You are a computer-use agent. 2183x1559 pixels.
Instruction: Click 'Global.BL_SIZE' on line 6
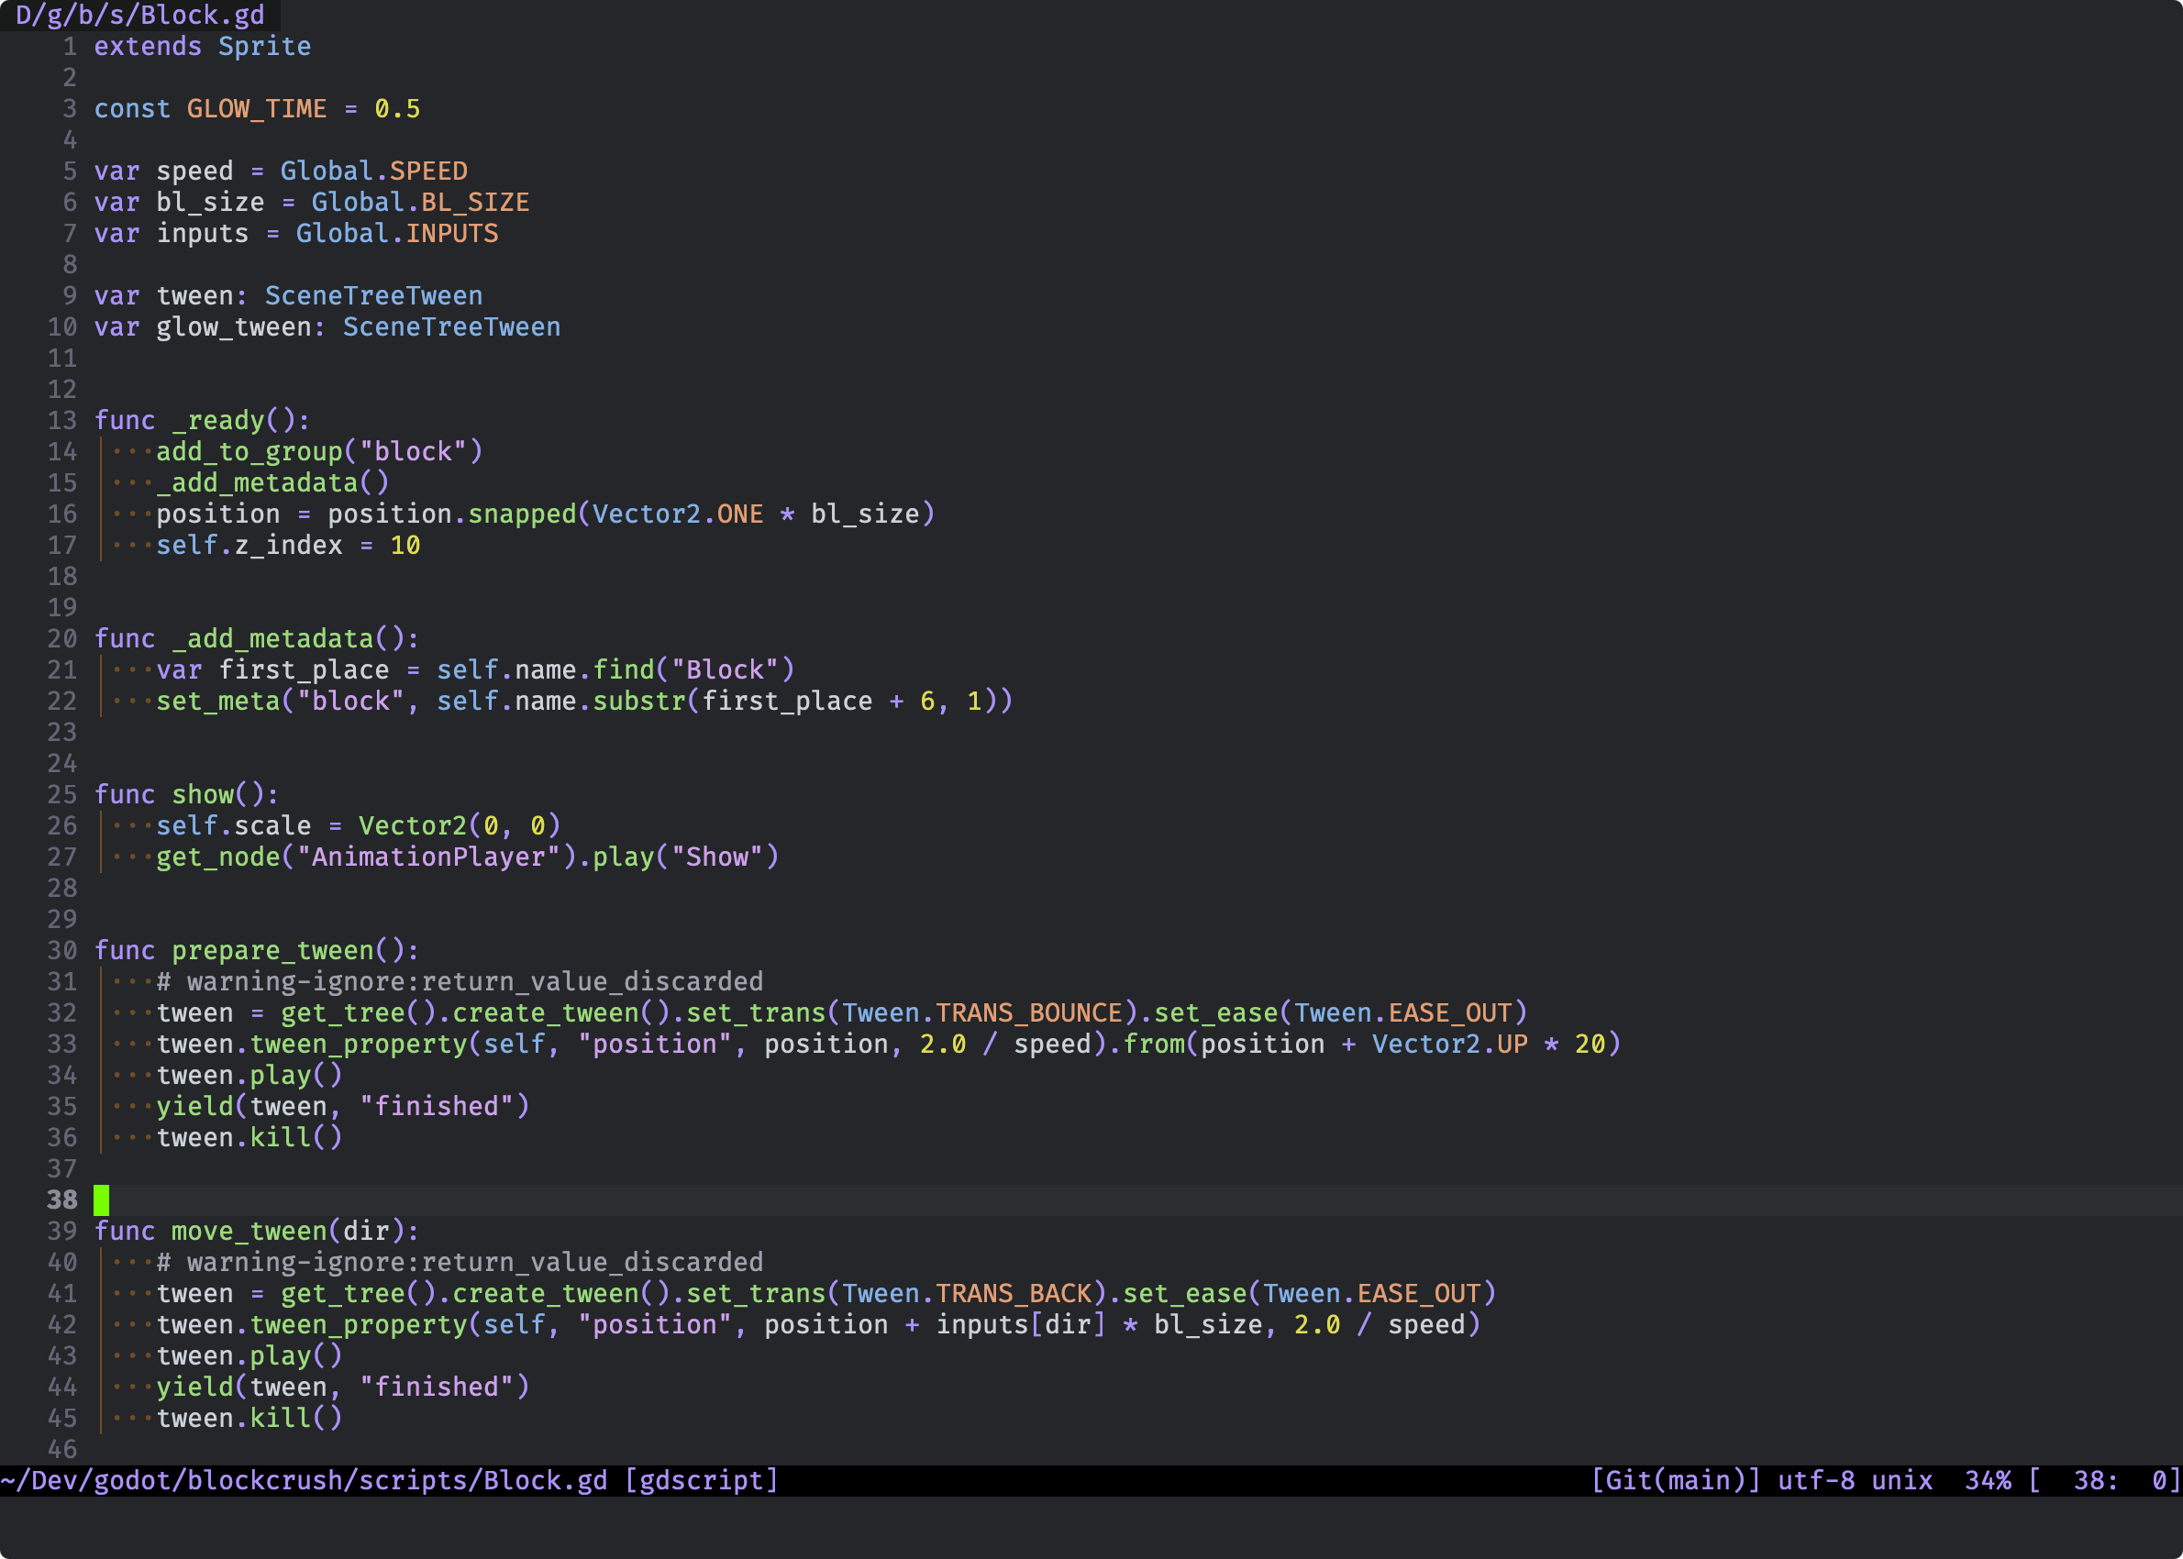pos(420,203)
